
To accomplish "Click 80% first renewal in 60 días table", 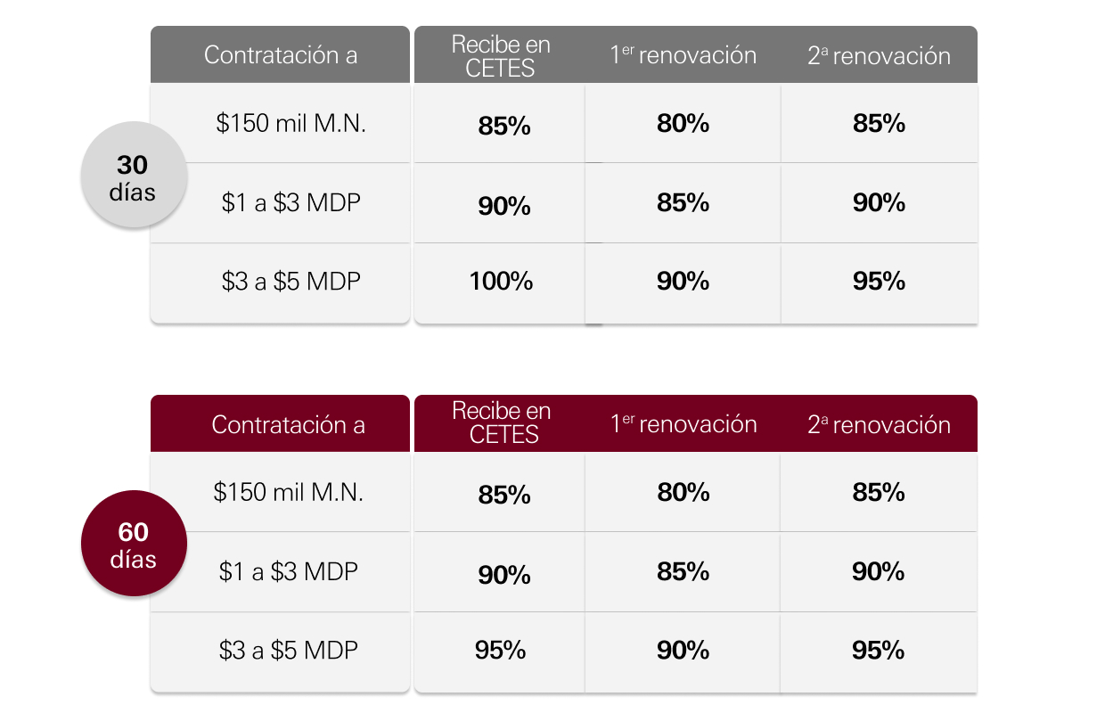I will [x=683, y=493].
